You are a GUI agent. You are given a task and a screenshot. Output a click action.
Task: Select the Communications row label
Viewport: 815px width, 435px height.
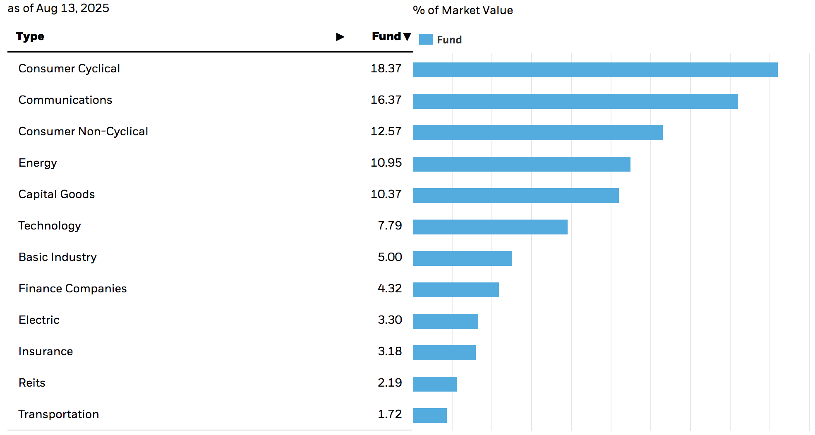coord(65,100)
